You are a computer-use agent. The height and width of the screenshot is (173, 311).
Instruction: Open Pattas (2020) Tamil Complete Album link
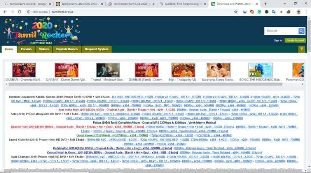point(154,122)
